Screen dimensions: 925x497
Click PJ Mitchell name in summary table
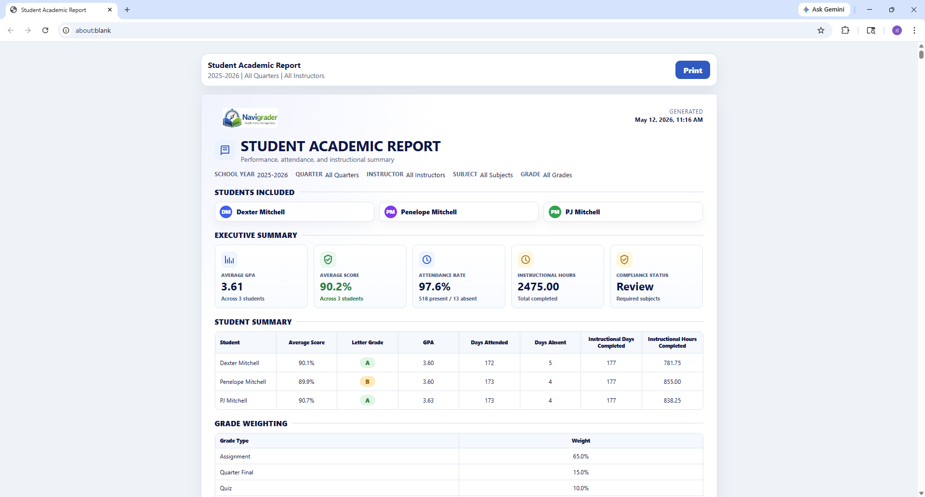[x=234, y=401]
